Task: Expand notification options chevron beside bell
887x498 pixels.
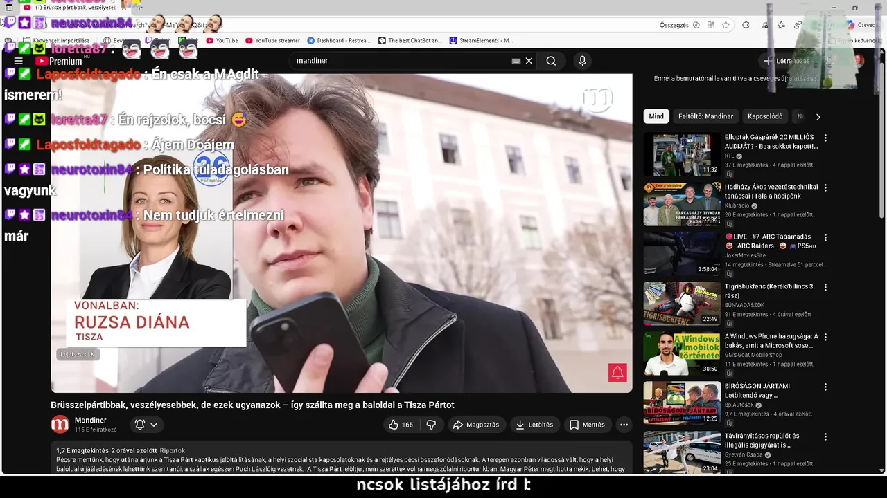Action: click(154, 425)
